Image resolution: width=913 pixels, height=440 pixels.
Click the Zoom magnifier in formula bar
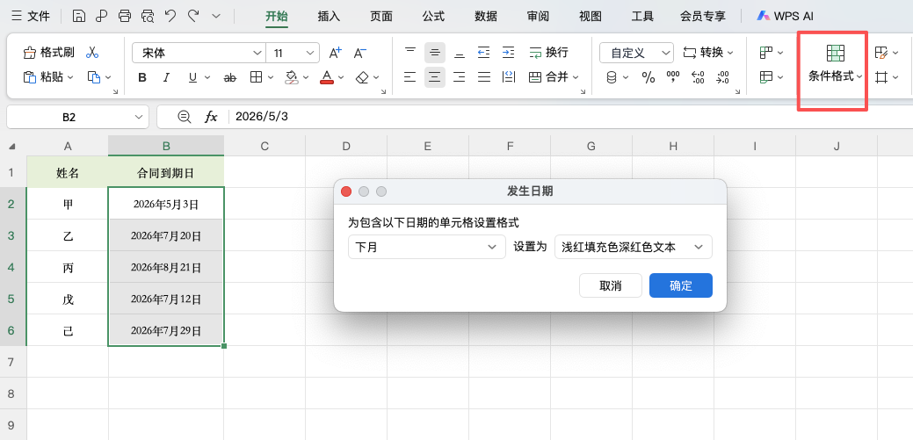(x=184, y=117)
